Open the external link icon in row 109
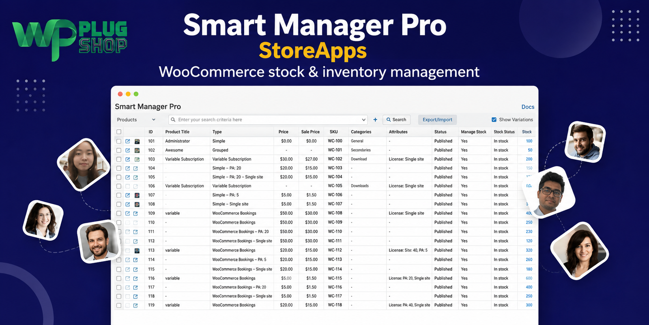 [135, 214]
